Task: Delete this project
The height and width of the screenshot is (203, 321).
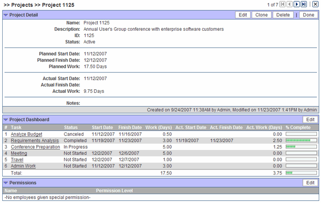Action: pyautogui.click(x=283, y=15)
